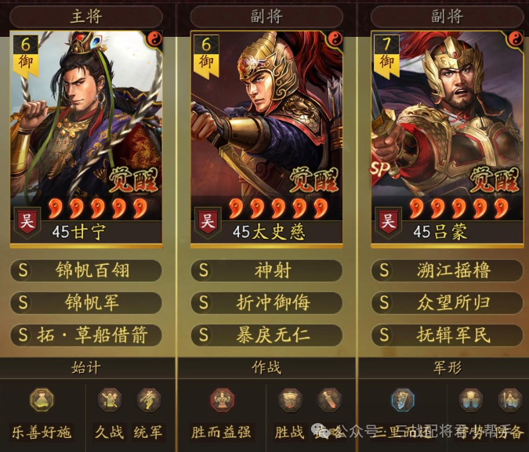Click the 胜战 octagonal icon
529x452 pixels.
tap(290, 400)
